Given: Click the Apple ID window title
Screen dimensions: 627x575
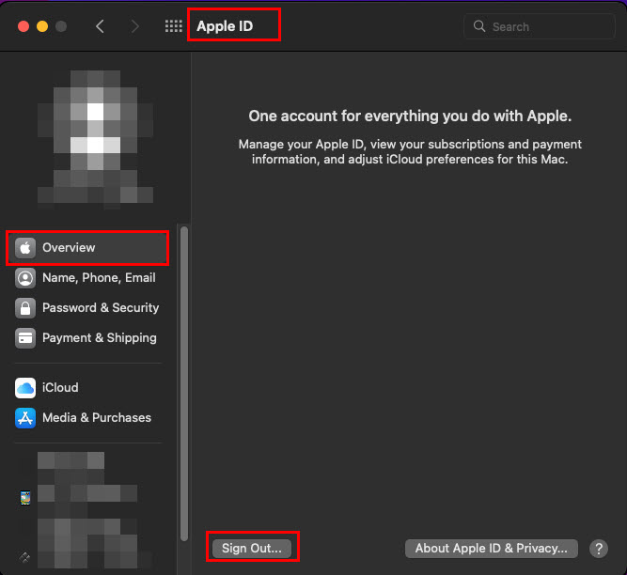Looking at the screenshot, I should point(225,26).
